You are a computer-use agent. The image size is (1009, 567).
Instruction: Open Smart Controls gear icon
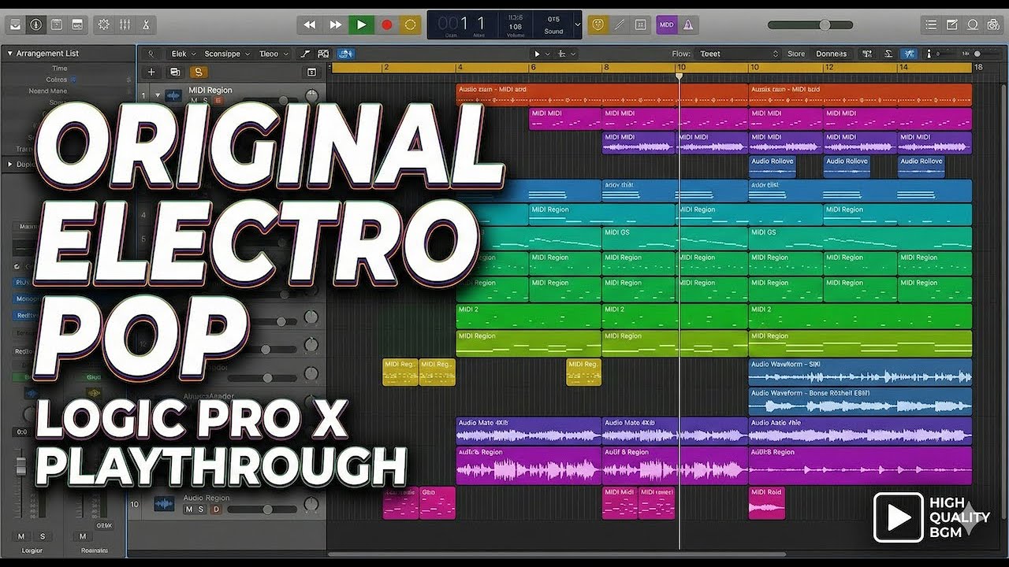104,24
